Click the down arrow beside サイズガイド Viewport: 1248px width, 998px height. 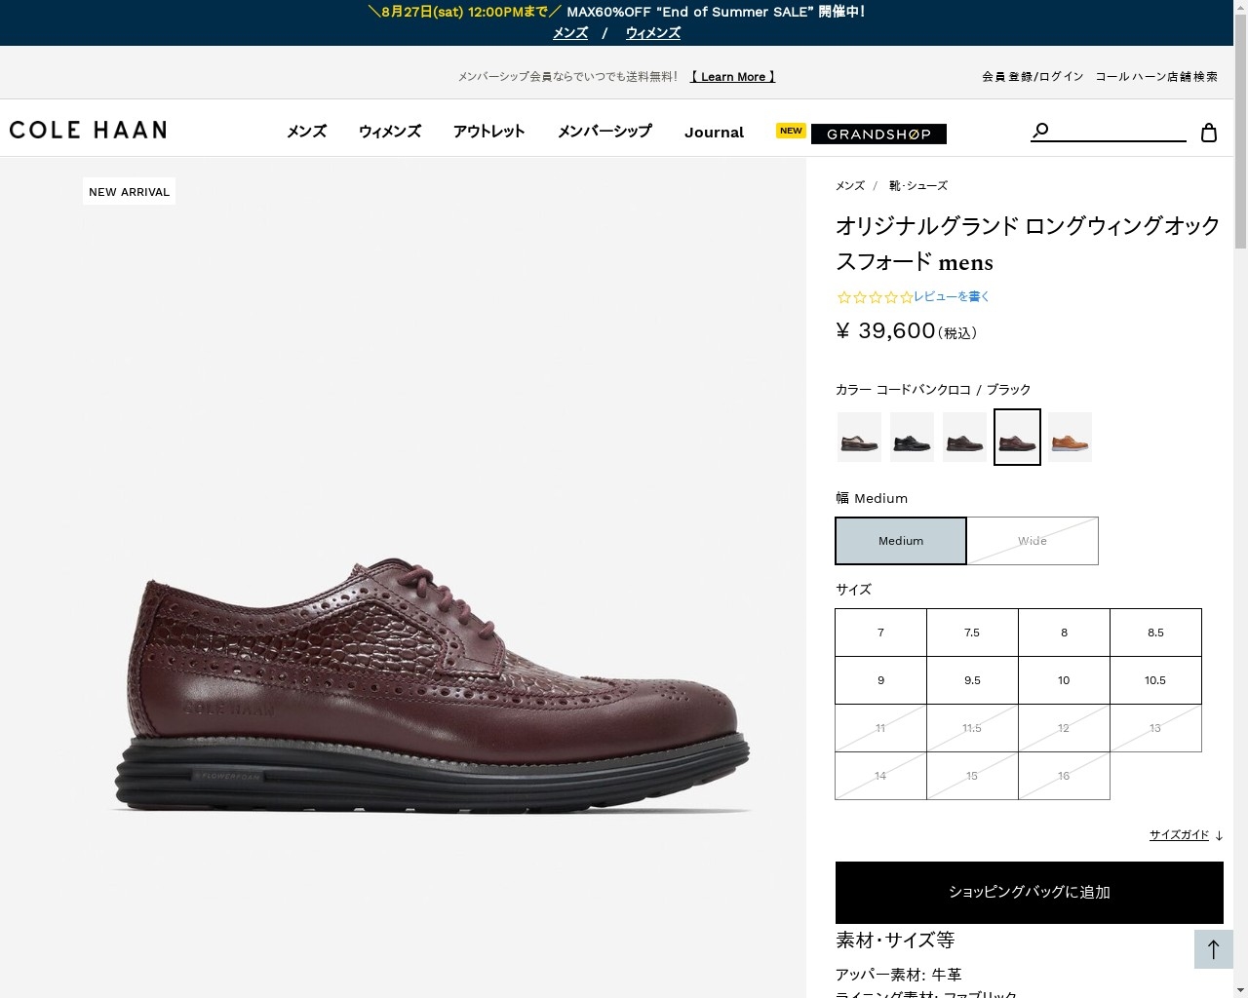tap(1217, 835)
